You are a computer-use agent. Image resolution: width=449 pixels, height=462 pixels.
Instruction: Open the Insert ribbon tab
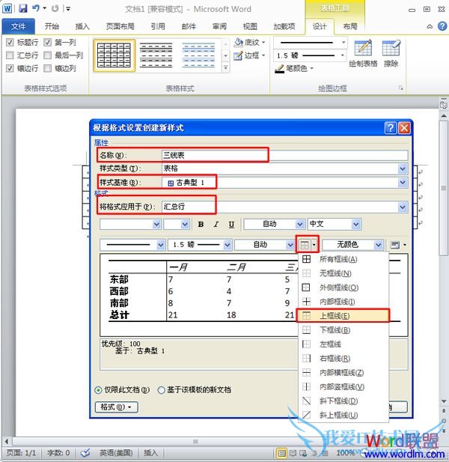(x=82, y=26)
